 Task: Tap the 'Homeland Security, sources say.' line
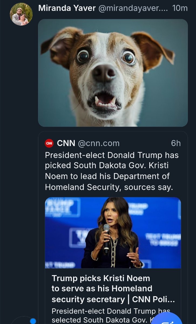(x=109, y=187)
